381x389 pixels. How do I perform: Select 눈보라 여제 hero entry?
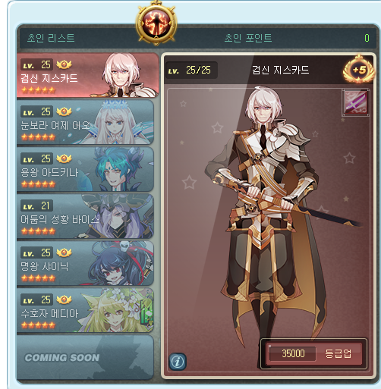(x=85, y=122)
